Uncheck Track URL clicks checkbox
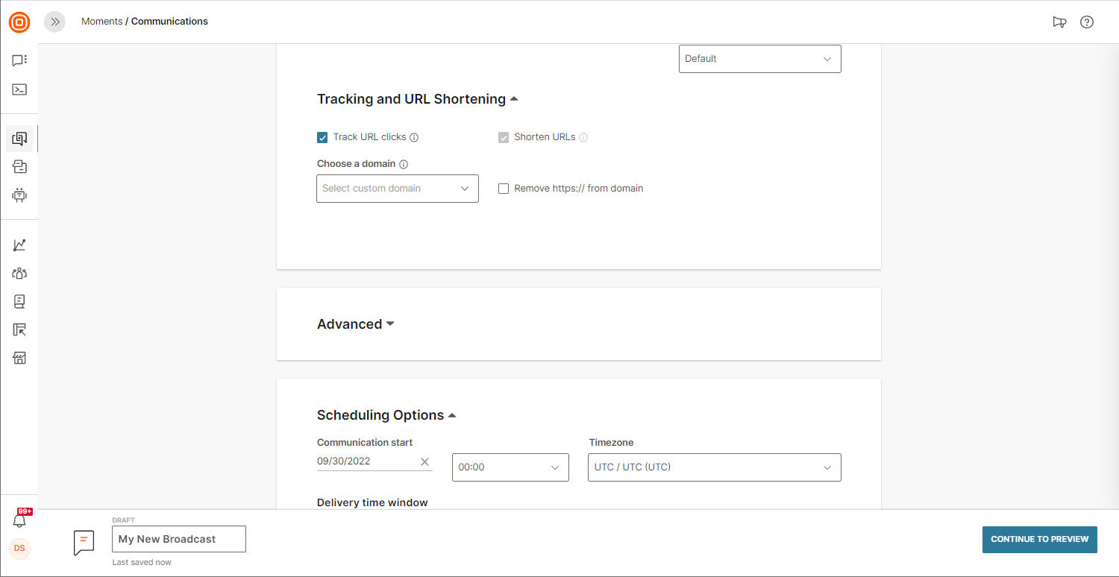The width and height of the screenshot is (1119, 577). coord(322,137)
